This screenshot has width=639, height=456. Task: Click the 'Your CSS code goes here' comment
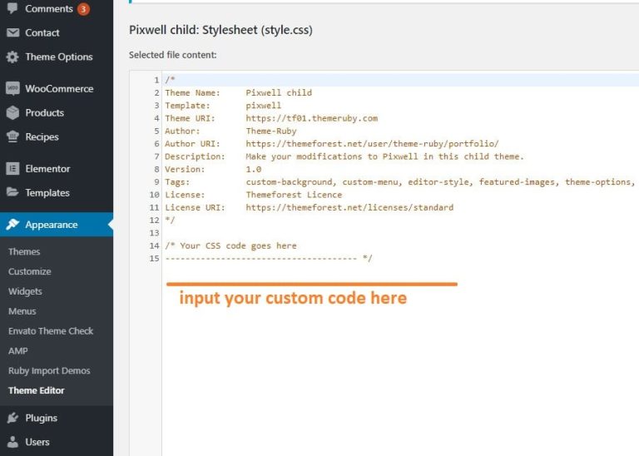(230, 245)
